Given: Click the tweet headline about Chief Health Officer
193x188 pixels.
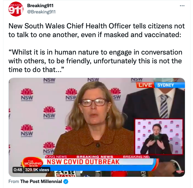Looking at the screenshot, I should 96,30.
